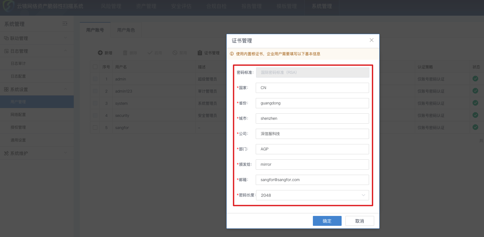The image size is (484, 237).
Task: Click the 确定 button
Action: (327, 221)
